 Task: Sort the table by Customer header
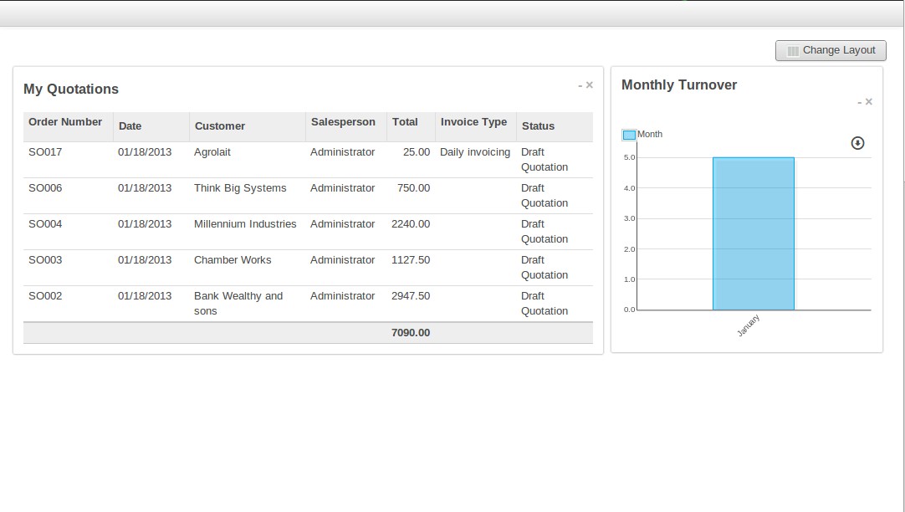coord(220,126)
